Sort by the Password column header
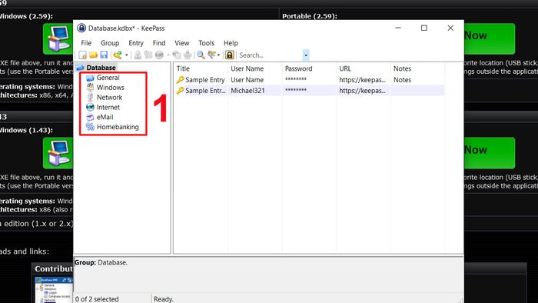This screenshot has width=538, height=303. pos(309,68)
